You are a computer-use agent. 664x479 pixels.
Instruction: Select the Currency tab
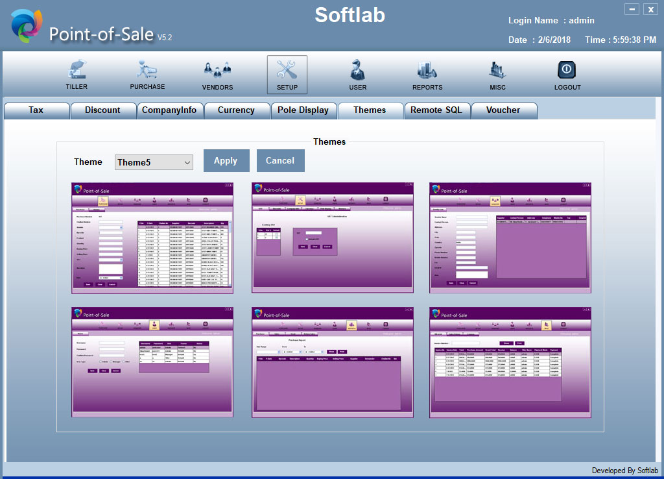point(237,110)
